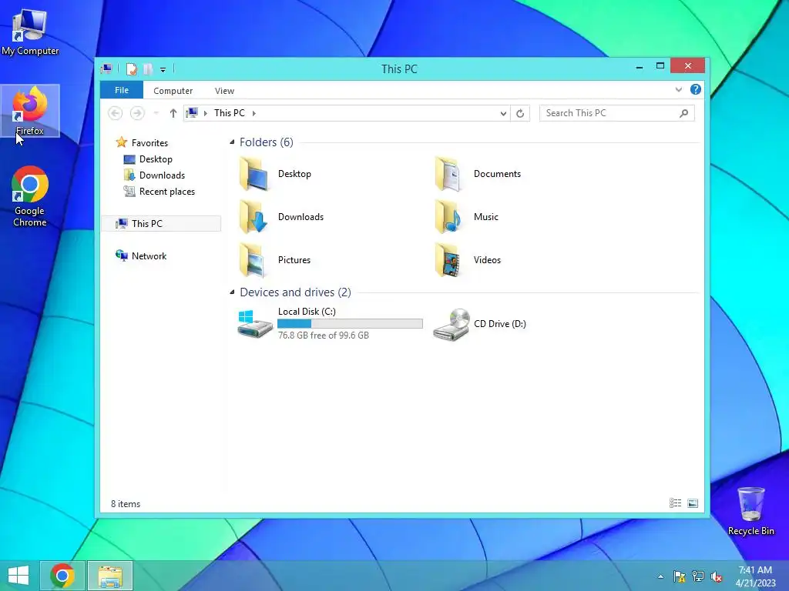
Task: Open Explorer Help question mark icon
Action: coord(696,89)
